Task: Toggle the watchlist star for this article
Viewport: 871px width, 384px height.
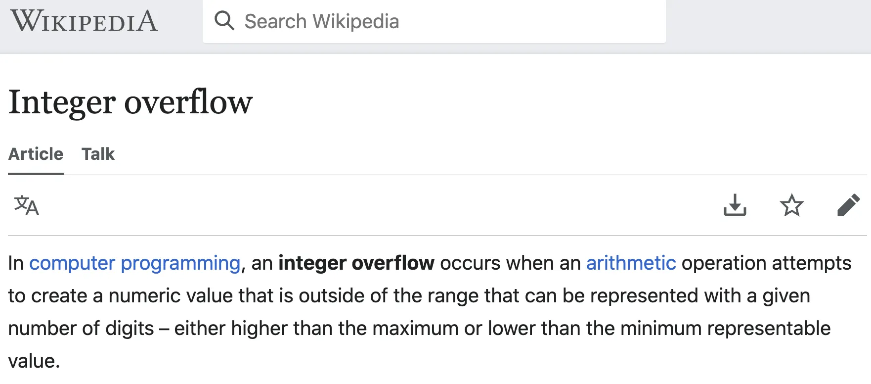Action: click(x=791, y=205)
